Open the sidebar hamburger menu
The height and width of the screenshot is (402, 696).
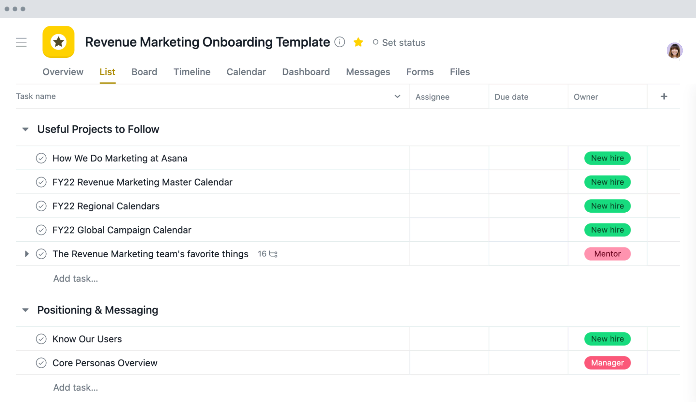21,42
